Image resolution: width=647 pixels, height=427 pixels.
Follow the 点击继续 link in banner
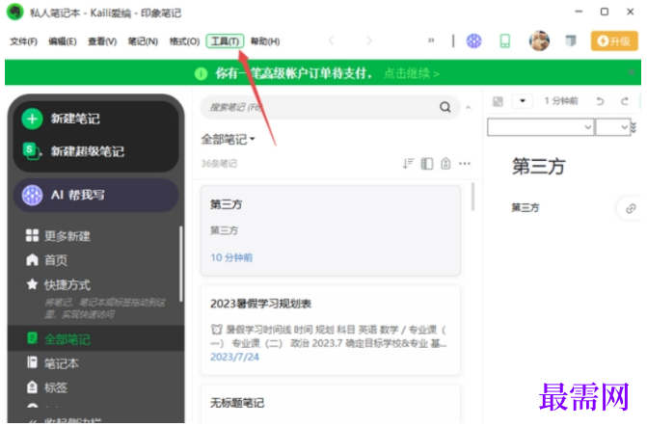click(412, 74)
